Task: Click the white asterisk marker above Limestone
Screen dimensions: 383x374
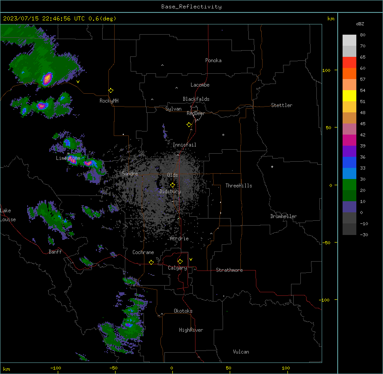Action: coord(68,154)
